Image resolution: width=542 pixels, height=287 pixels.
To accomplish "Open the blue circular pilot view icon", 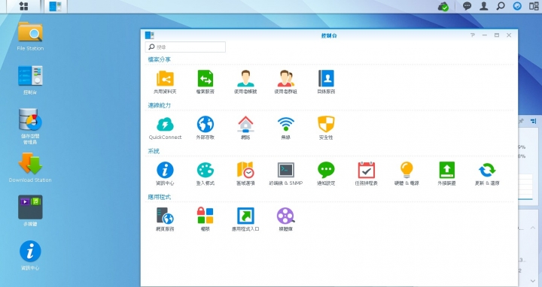I will [517, 6].
